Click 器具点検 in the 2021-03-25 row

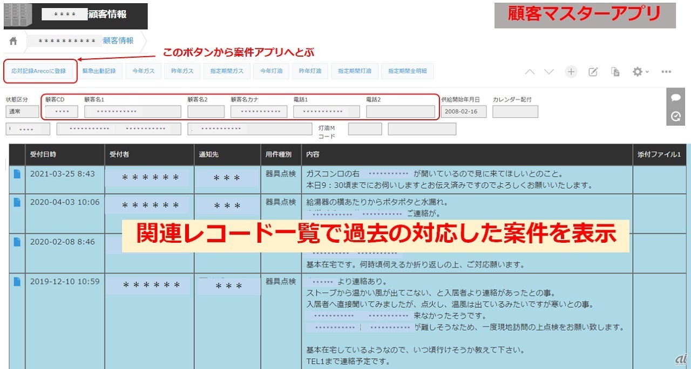click(x=281, y=174)
